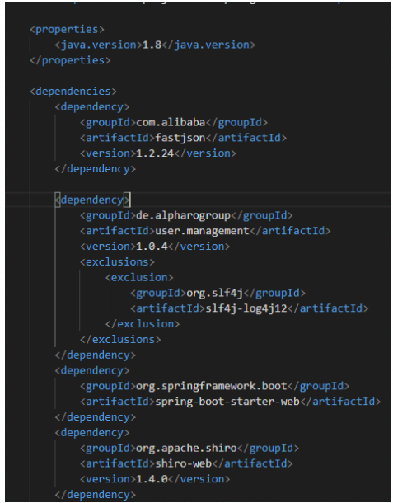The image size is (393, 503).
Task: Click org.apache.shiro groupId value
Action: tap(186, 448)
